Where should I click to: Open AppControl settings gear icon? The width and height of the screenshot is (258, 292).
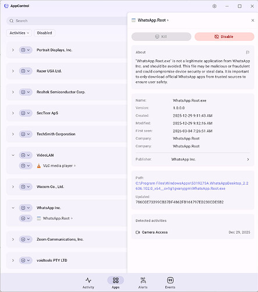click(214, 6)
